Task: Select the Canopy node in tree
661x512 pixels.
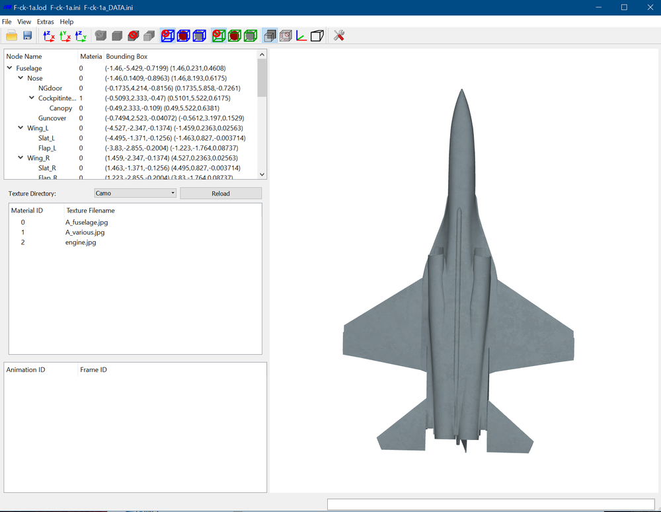Action: (61, 108)
